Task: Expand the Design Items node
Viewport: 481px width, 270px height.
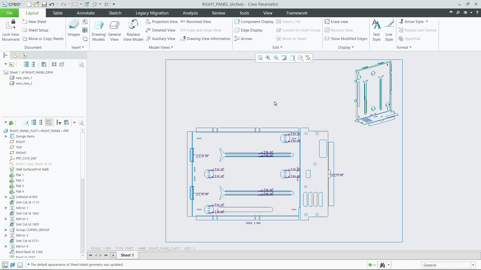Action: [6, 136]
